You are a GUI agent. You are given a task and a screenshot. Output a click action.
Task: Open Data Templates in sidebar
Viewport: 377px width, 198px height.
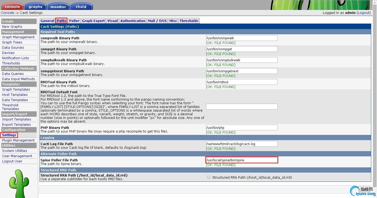click(15, 100)
